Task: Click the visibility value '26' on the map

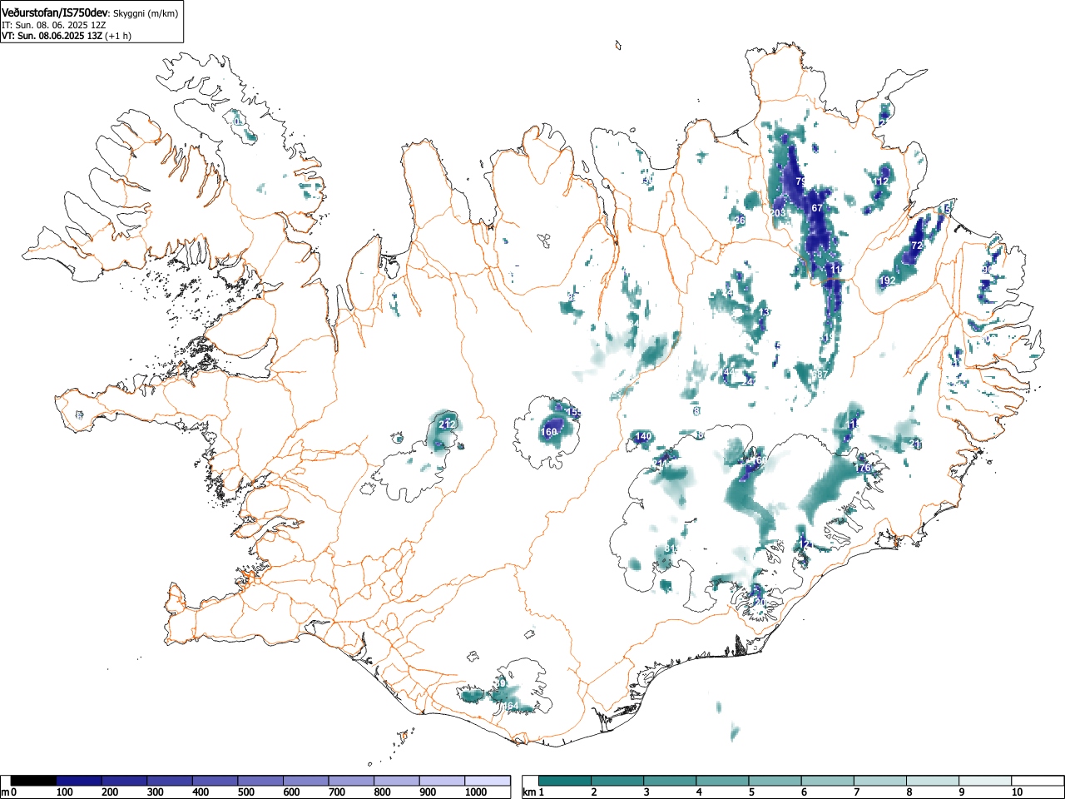Action: tap(740, 221)
